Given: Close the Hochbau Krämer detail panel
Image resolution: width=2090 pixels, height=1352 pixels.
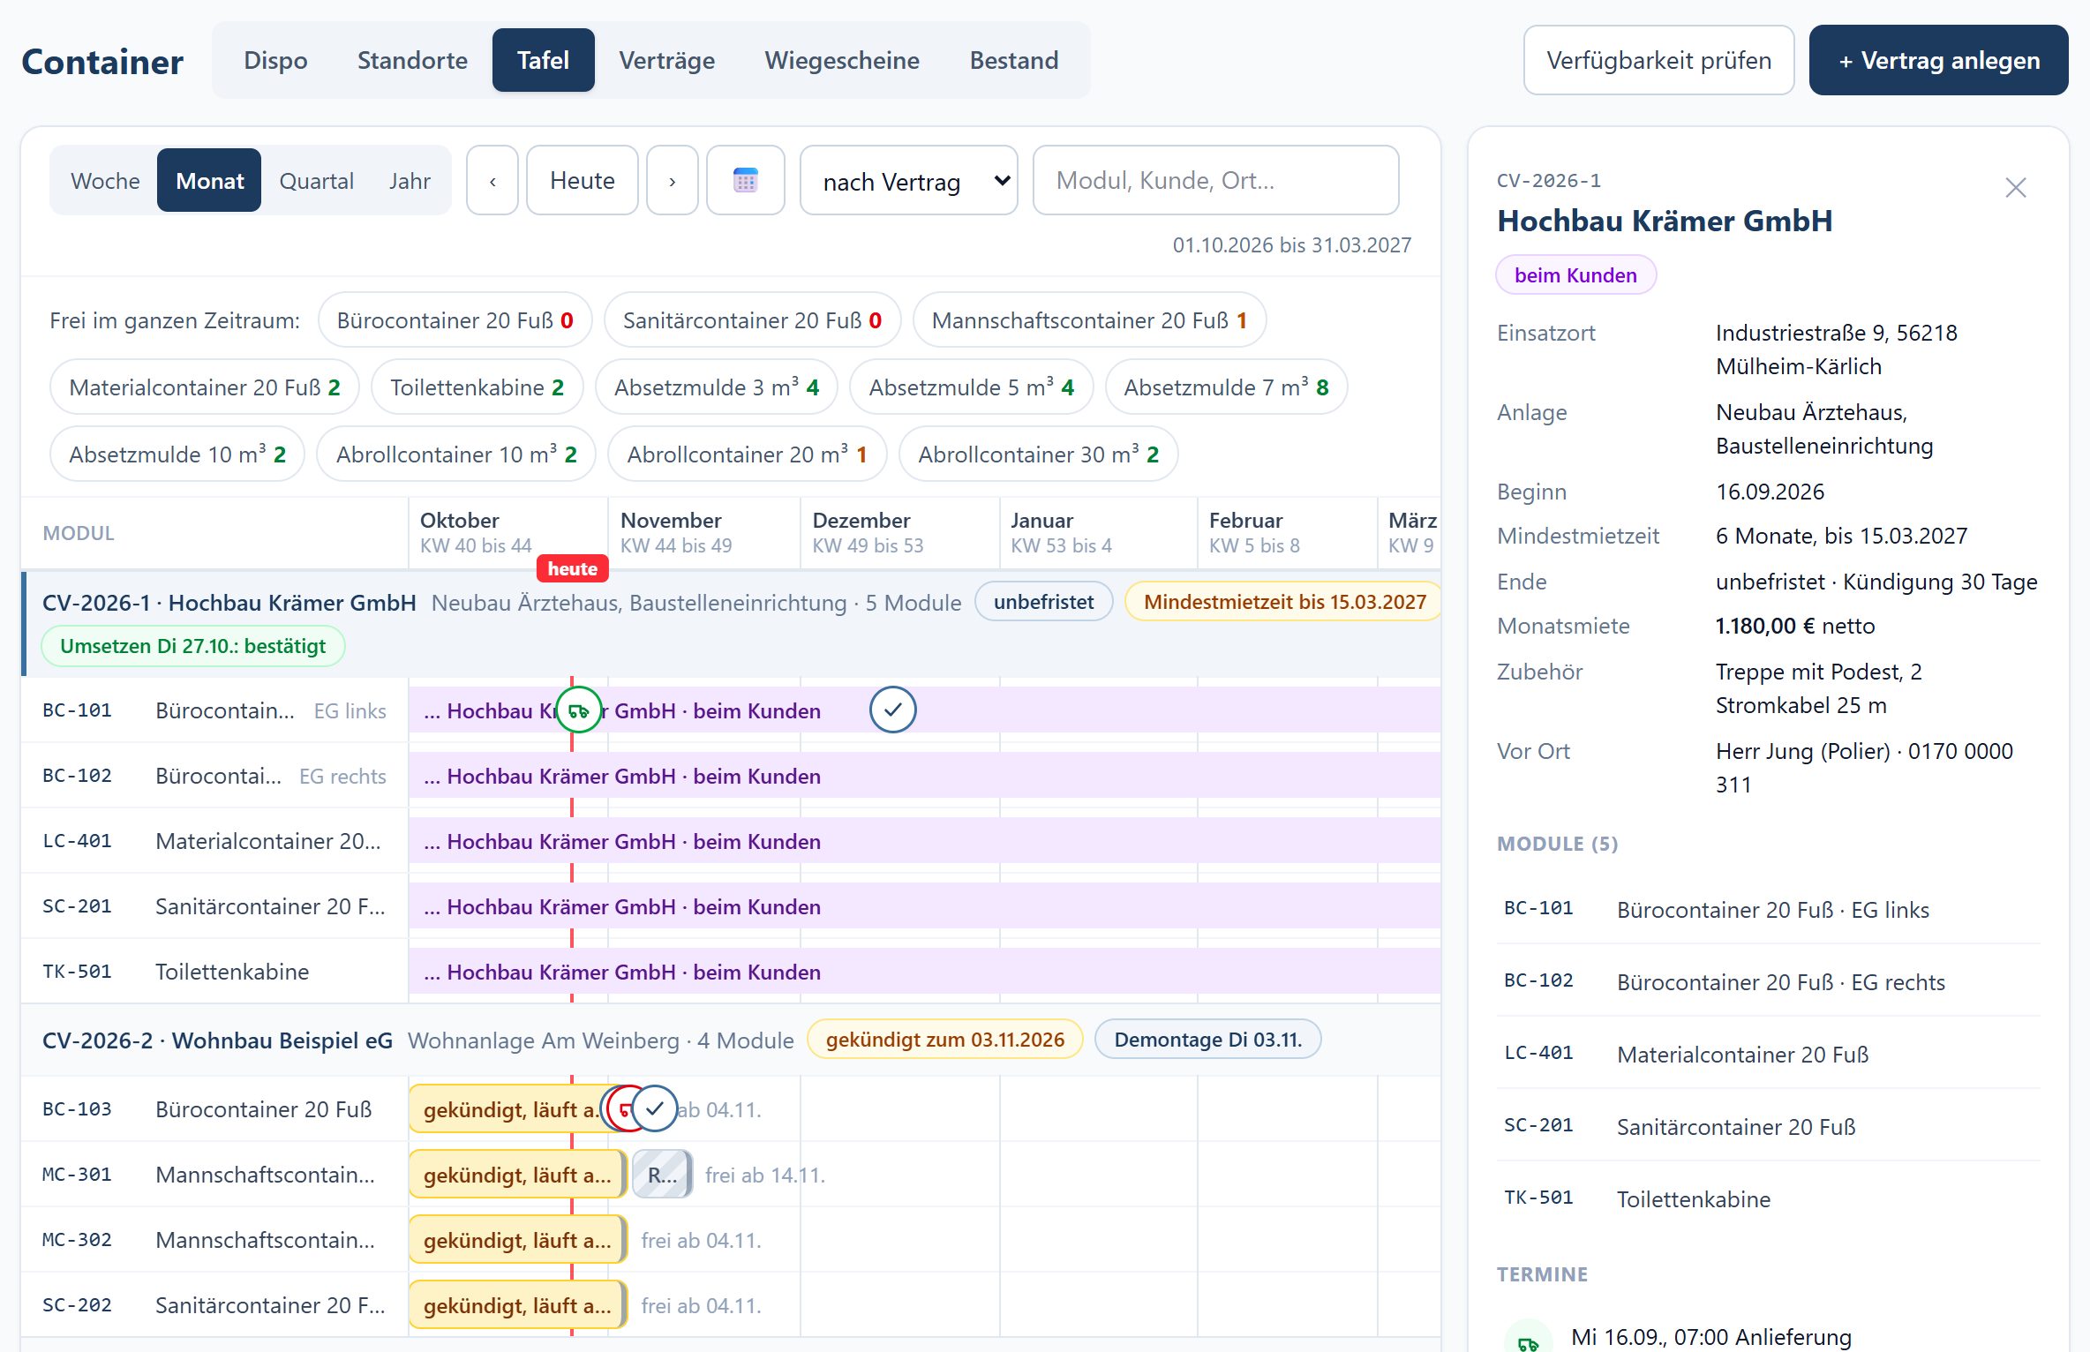Looking at the screenshot, I should coord(2016,188).
